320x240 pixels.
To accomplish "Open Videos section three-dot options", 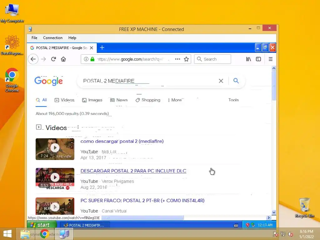I will 78,127.
